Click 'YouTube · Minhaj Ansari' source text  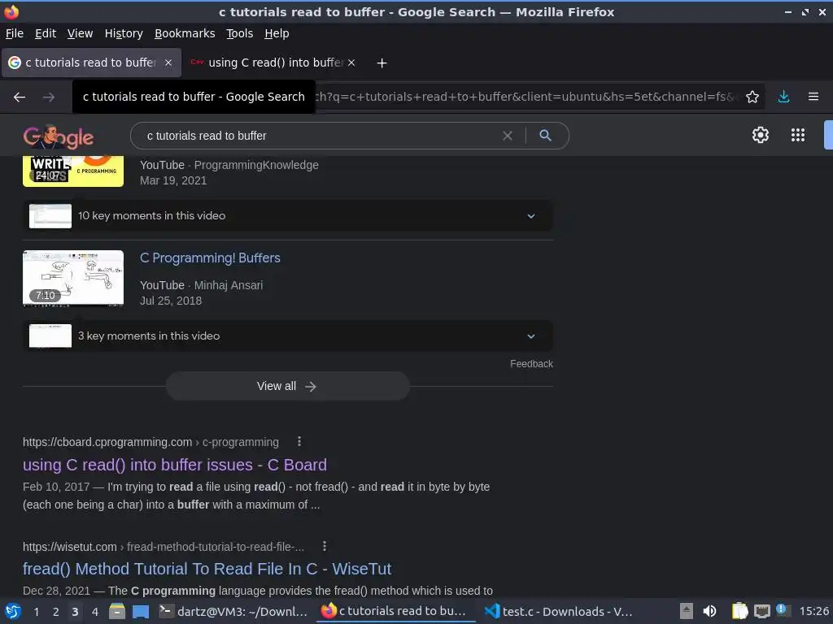pyautogui.click(x=202, y=285)
